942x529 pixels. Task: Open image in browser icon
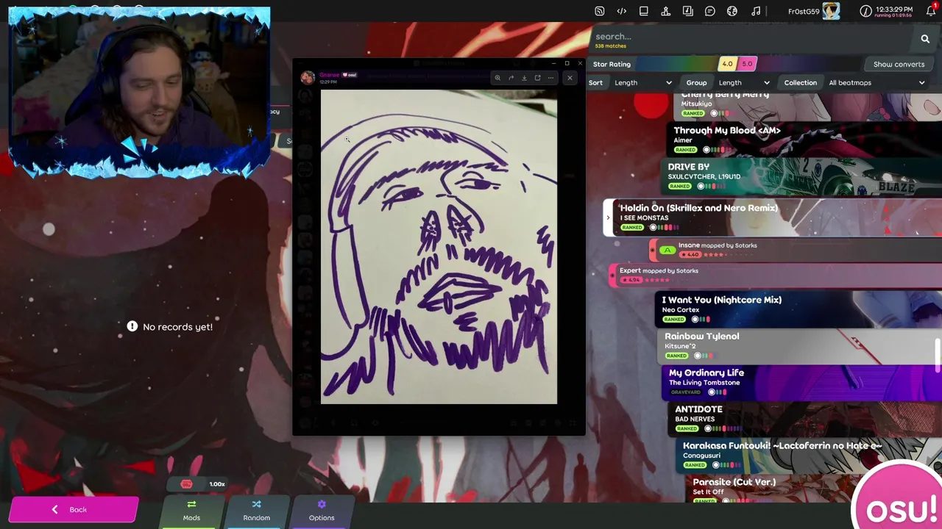point(537,78)
